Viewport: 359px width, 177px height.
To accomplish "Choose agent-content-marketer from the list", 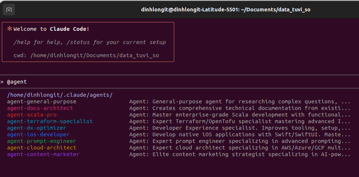I will point(43,154).
